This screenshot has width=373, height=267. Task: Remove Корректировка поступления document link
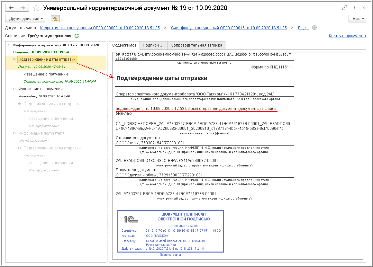pos(165,28)
